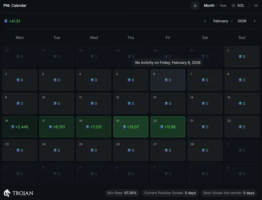Open the cell for February 9
The width and height of the screenshot is (262, 200).
(x=20, y=103)
